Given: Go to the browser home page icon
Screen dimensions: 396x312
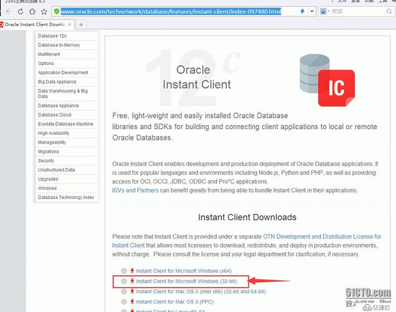Looking at the screenshot, I should (x=32, y=11).
